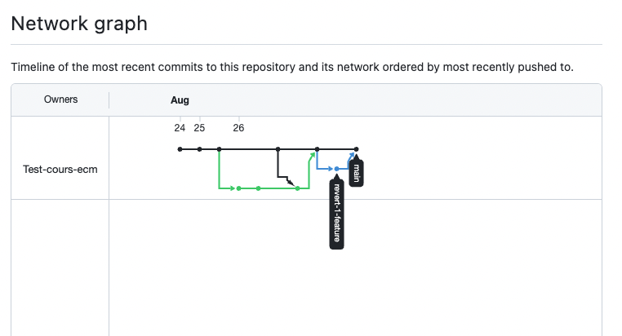The height and width of the screenshot is (336, 622).
Task: Click the date marker 26
Action: click(x=238, y=128)
